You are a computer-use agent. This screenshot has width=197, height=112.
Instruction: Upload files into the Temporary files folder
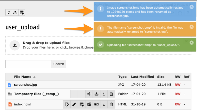[96, 94]
